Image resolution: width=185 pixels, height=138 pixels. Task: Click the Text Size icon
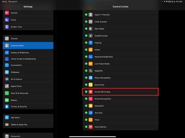90,113
